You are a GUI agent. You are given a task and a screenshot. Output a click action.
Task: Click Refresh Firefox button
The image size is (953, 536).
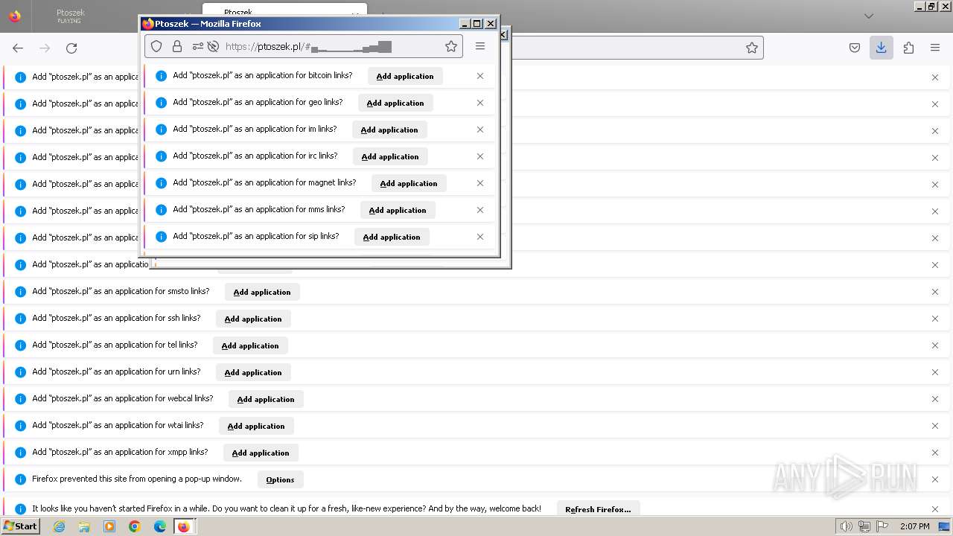pyautogui.click(x=598, y=509)
